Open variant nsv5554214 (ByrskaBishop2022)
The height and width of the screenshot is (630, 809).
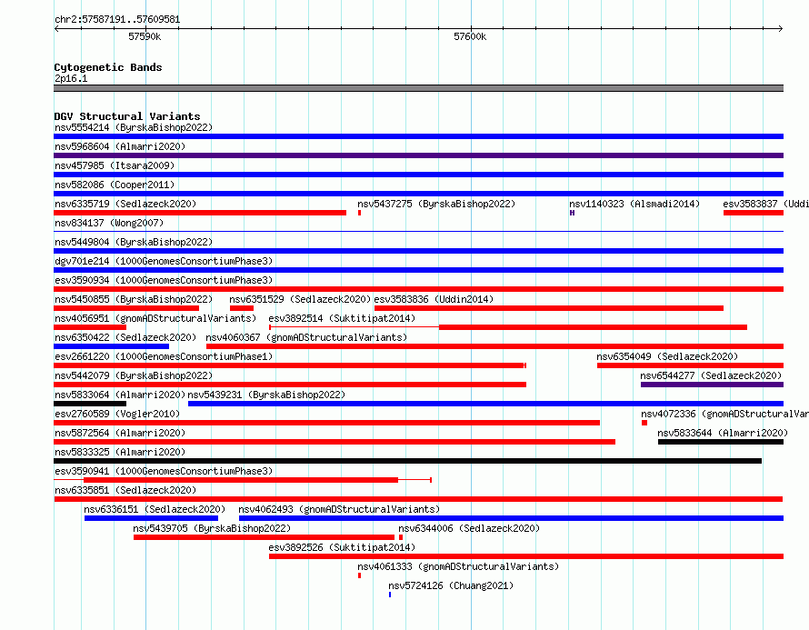(134, 127)
